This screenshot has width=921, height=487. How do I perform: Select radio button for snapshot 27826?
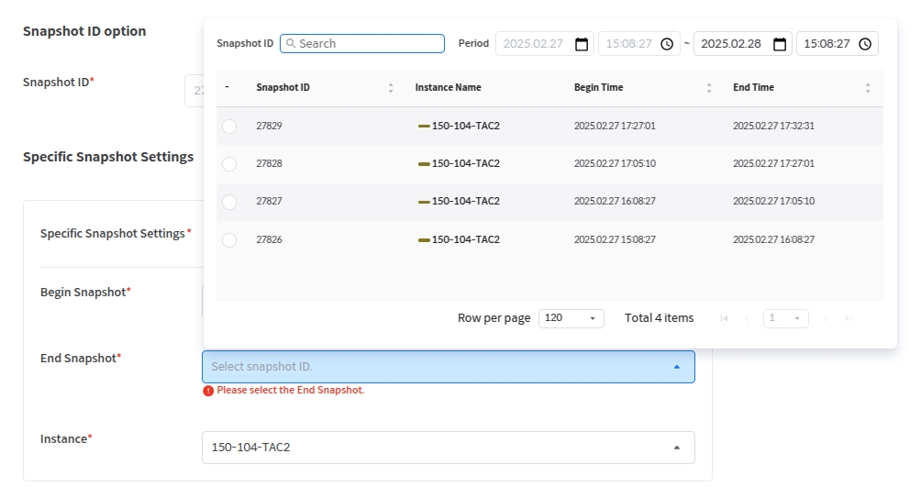(x=229, y=240)
